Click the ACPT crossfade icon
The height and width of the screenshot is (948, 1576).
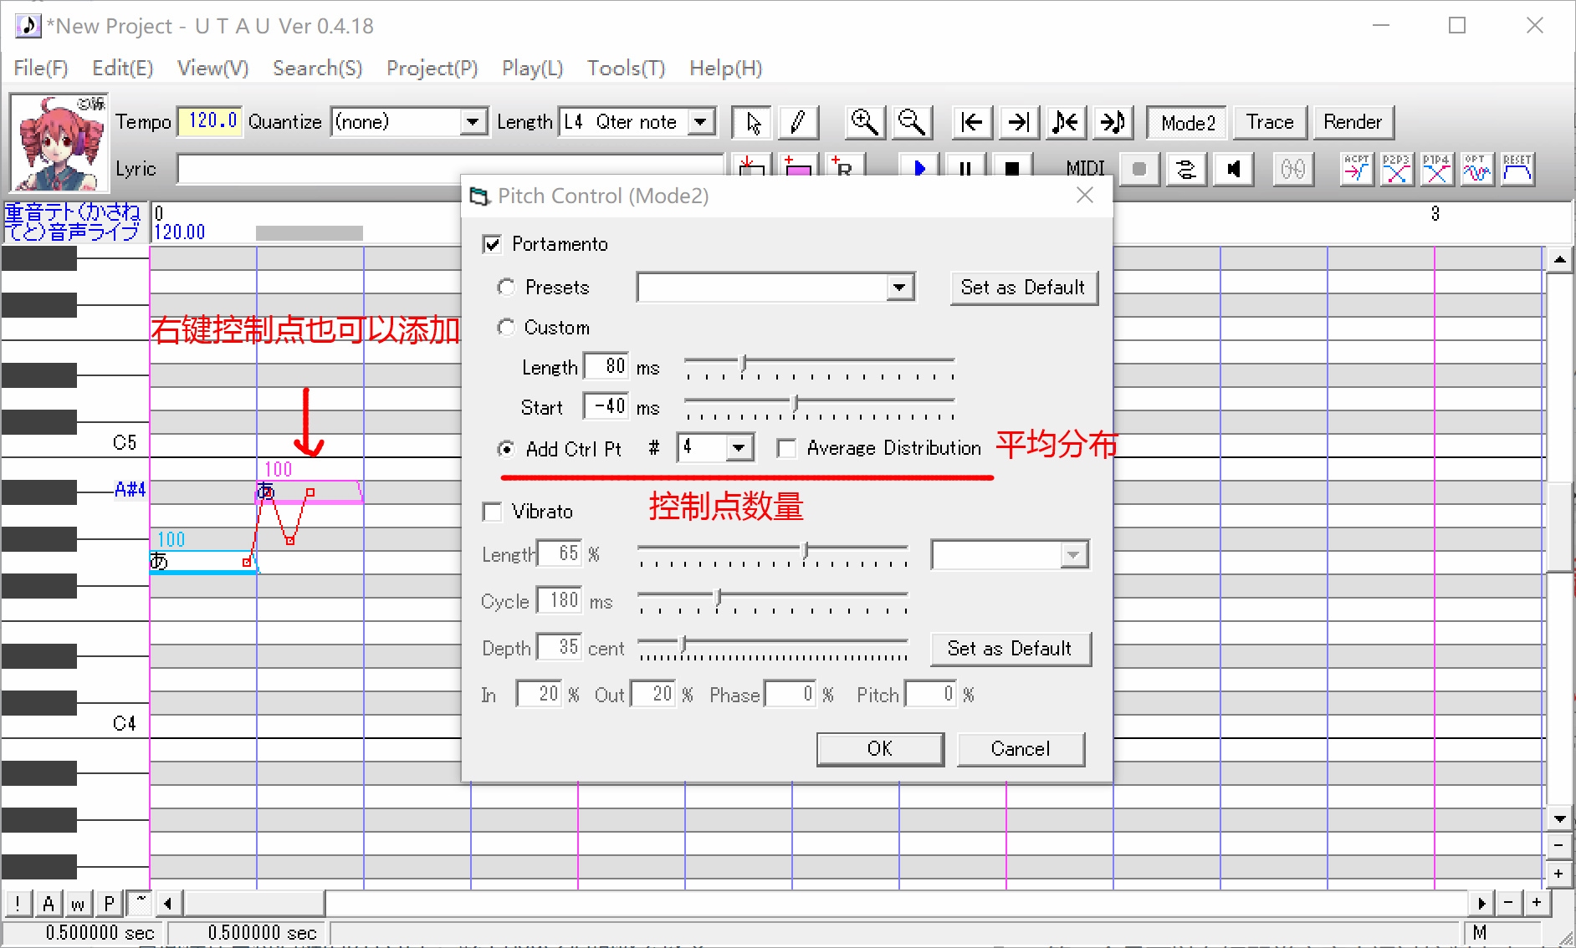coord(1356,169)
